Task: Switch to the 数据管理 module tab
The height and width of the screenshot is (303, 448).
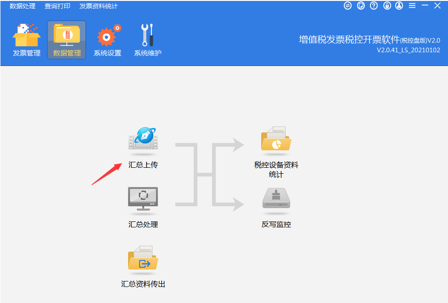Action: (66, 39)
